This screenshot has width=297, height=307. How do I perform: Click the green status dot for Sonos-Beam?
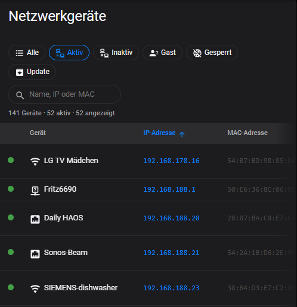coord(11,252)
